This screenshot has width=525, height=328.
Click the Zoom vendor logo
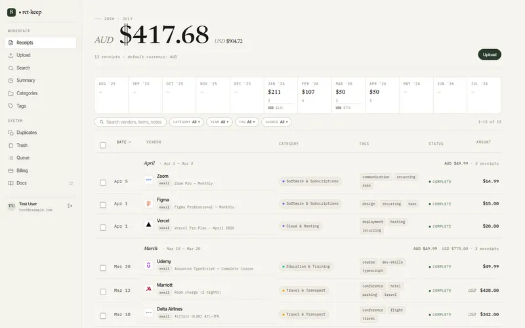point(149,180)
